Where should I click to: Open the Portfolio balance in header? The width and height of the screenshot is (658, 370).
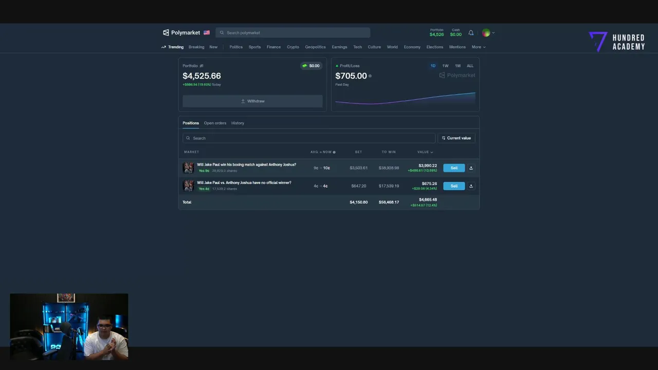pos(436,32)
